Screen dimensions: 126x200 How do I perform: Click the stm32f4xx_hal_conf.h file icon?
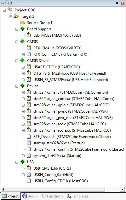(x=29, y=149)
